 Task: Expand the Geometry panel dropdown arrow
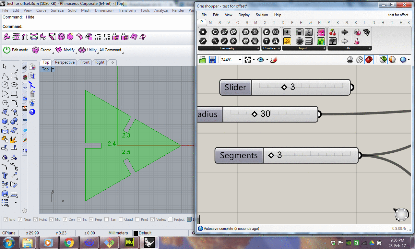[x=258, y=48]
